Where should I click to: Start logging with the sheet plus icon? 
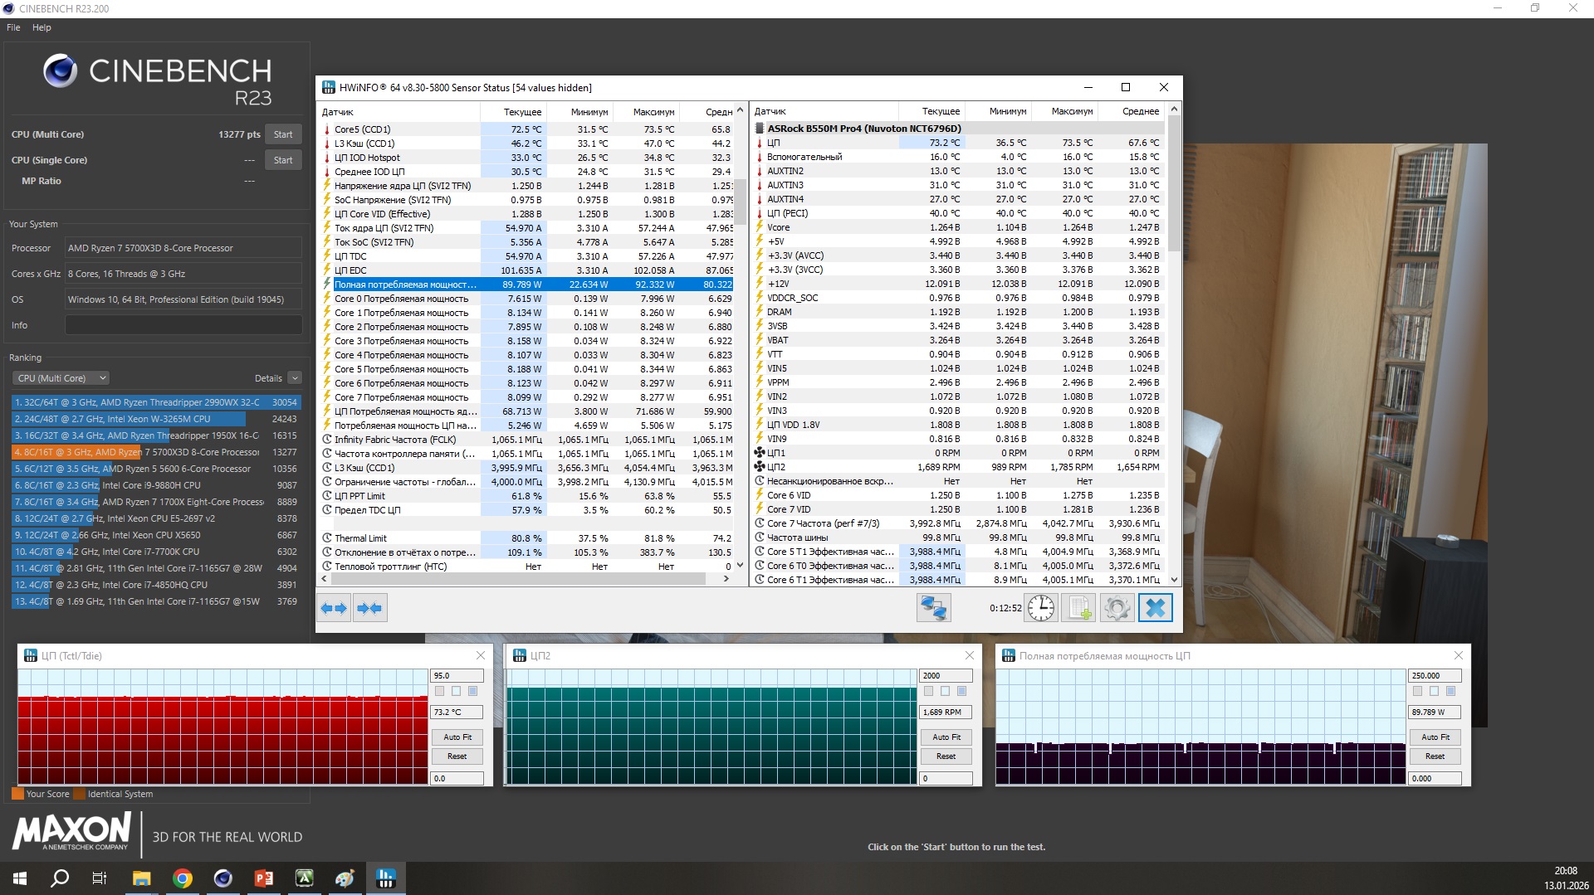click(1078, 608)
